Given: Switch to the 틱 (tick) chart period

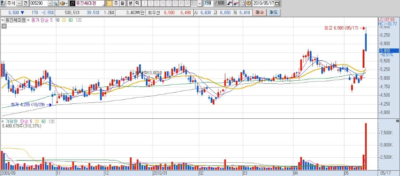Looking at the screenshot, I should coord(137,4).
